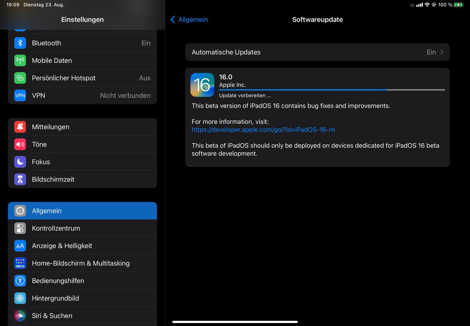The image size is (470, 326).
Task: Tap the 19:09 clock in status bar
Action: (13, 5)
